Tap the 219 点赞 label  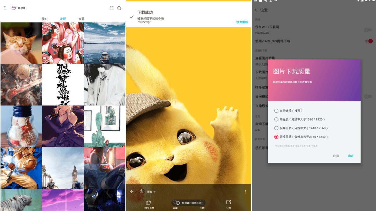pyautogui.click(x=149, y=208)
